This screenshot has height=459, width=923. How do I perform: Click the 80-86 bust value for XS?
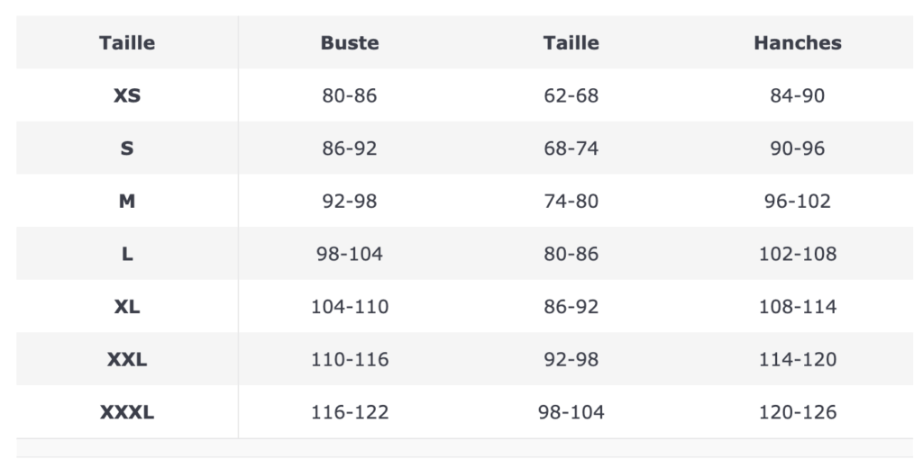pyautogui.click(x=349, y=95)
